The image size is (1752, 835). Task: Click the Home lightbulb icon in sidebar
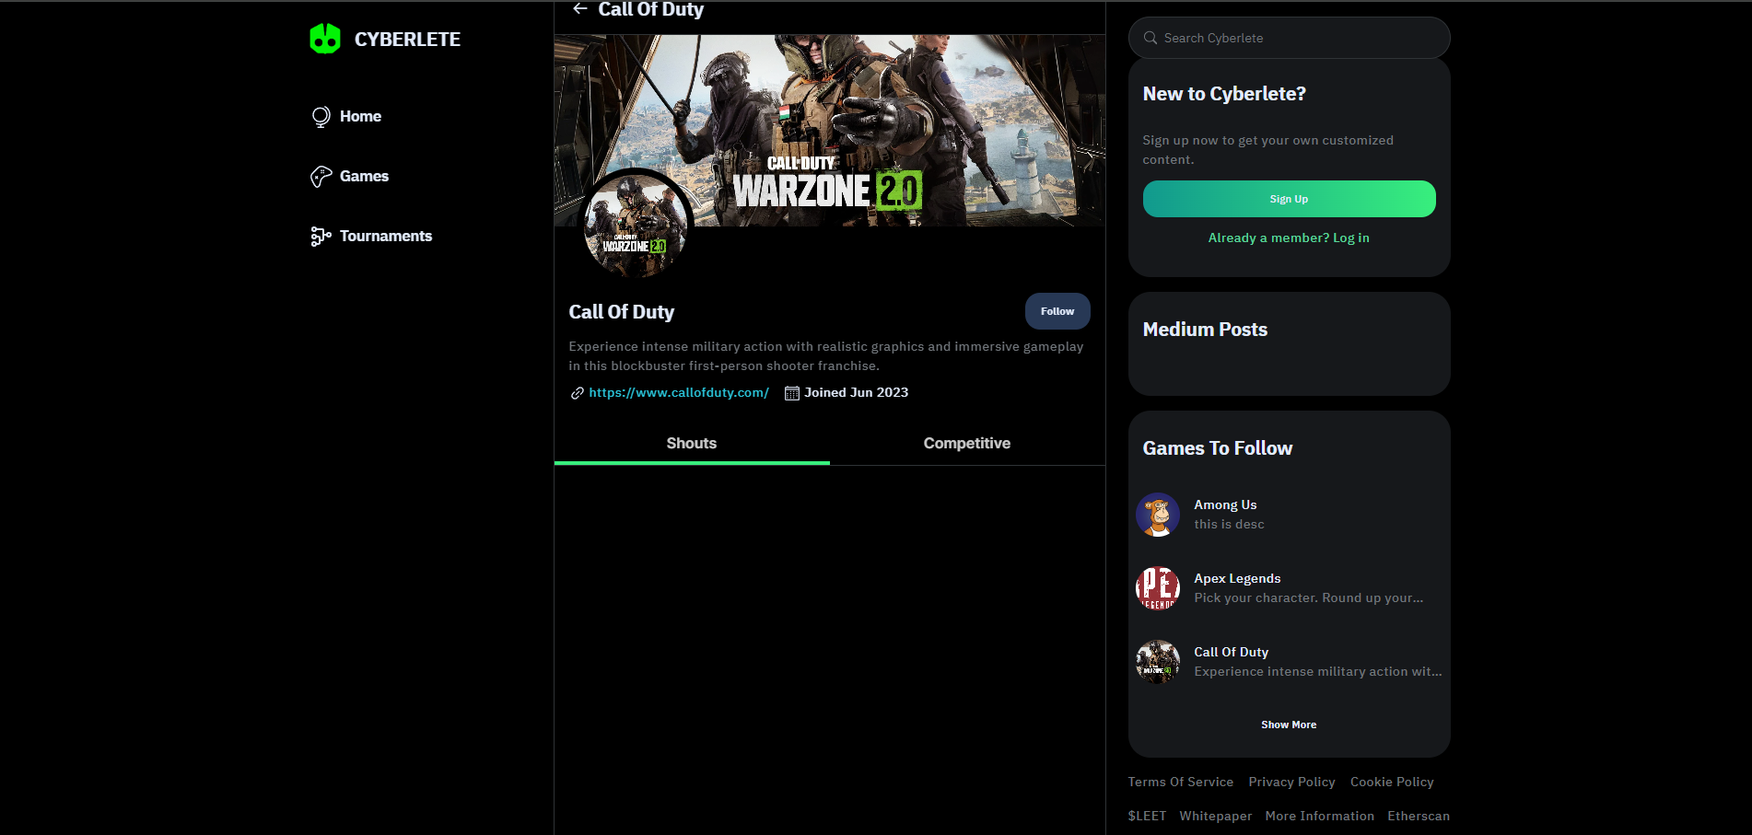click(321, 117)
